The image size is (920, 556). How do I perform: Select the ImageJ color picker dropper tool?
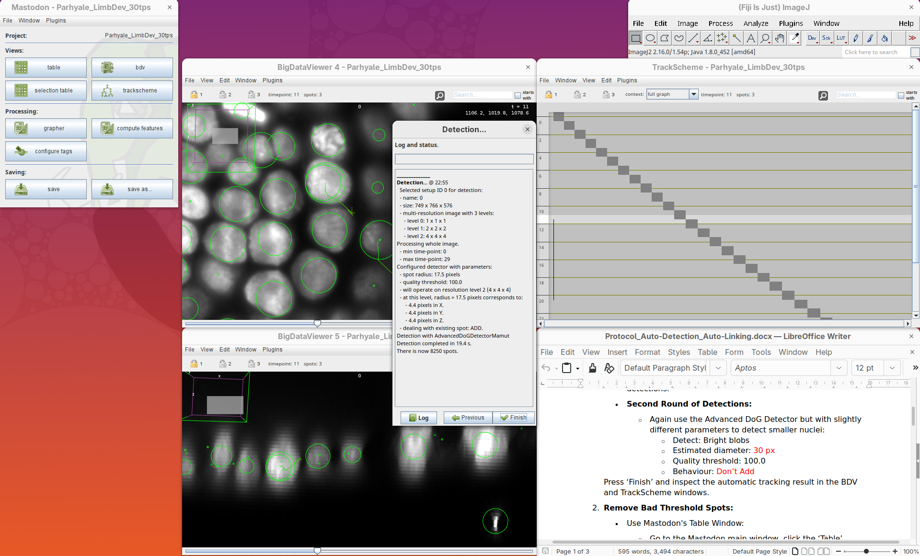tap(794, 38)
